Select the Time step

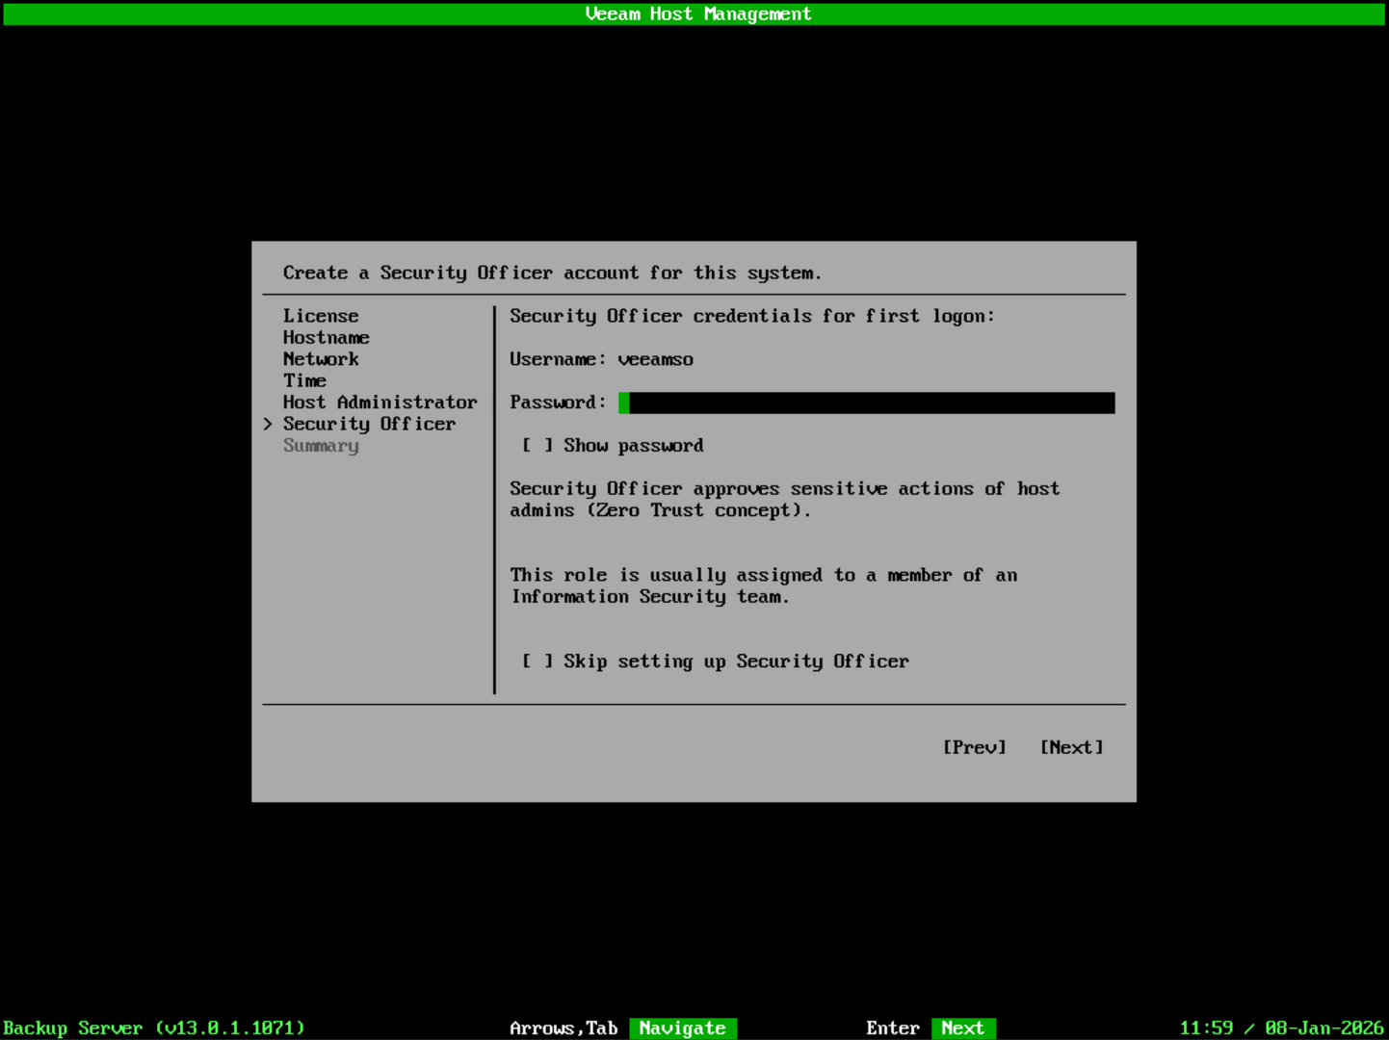coord(304,380)
